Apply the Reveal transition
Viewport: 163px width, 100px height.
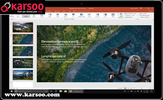[65, 15]
